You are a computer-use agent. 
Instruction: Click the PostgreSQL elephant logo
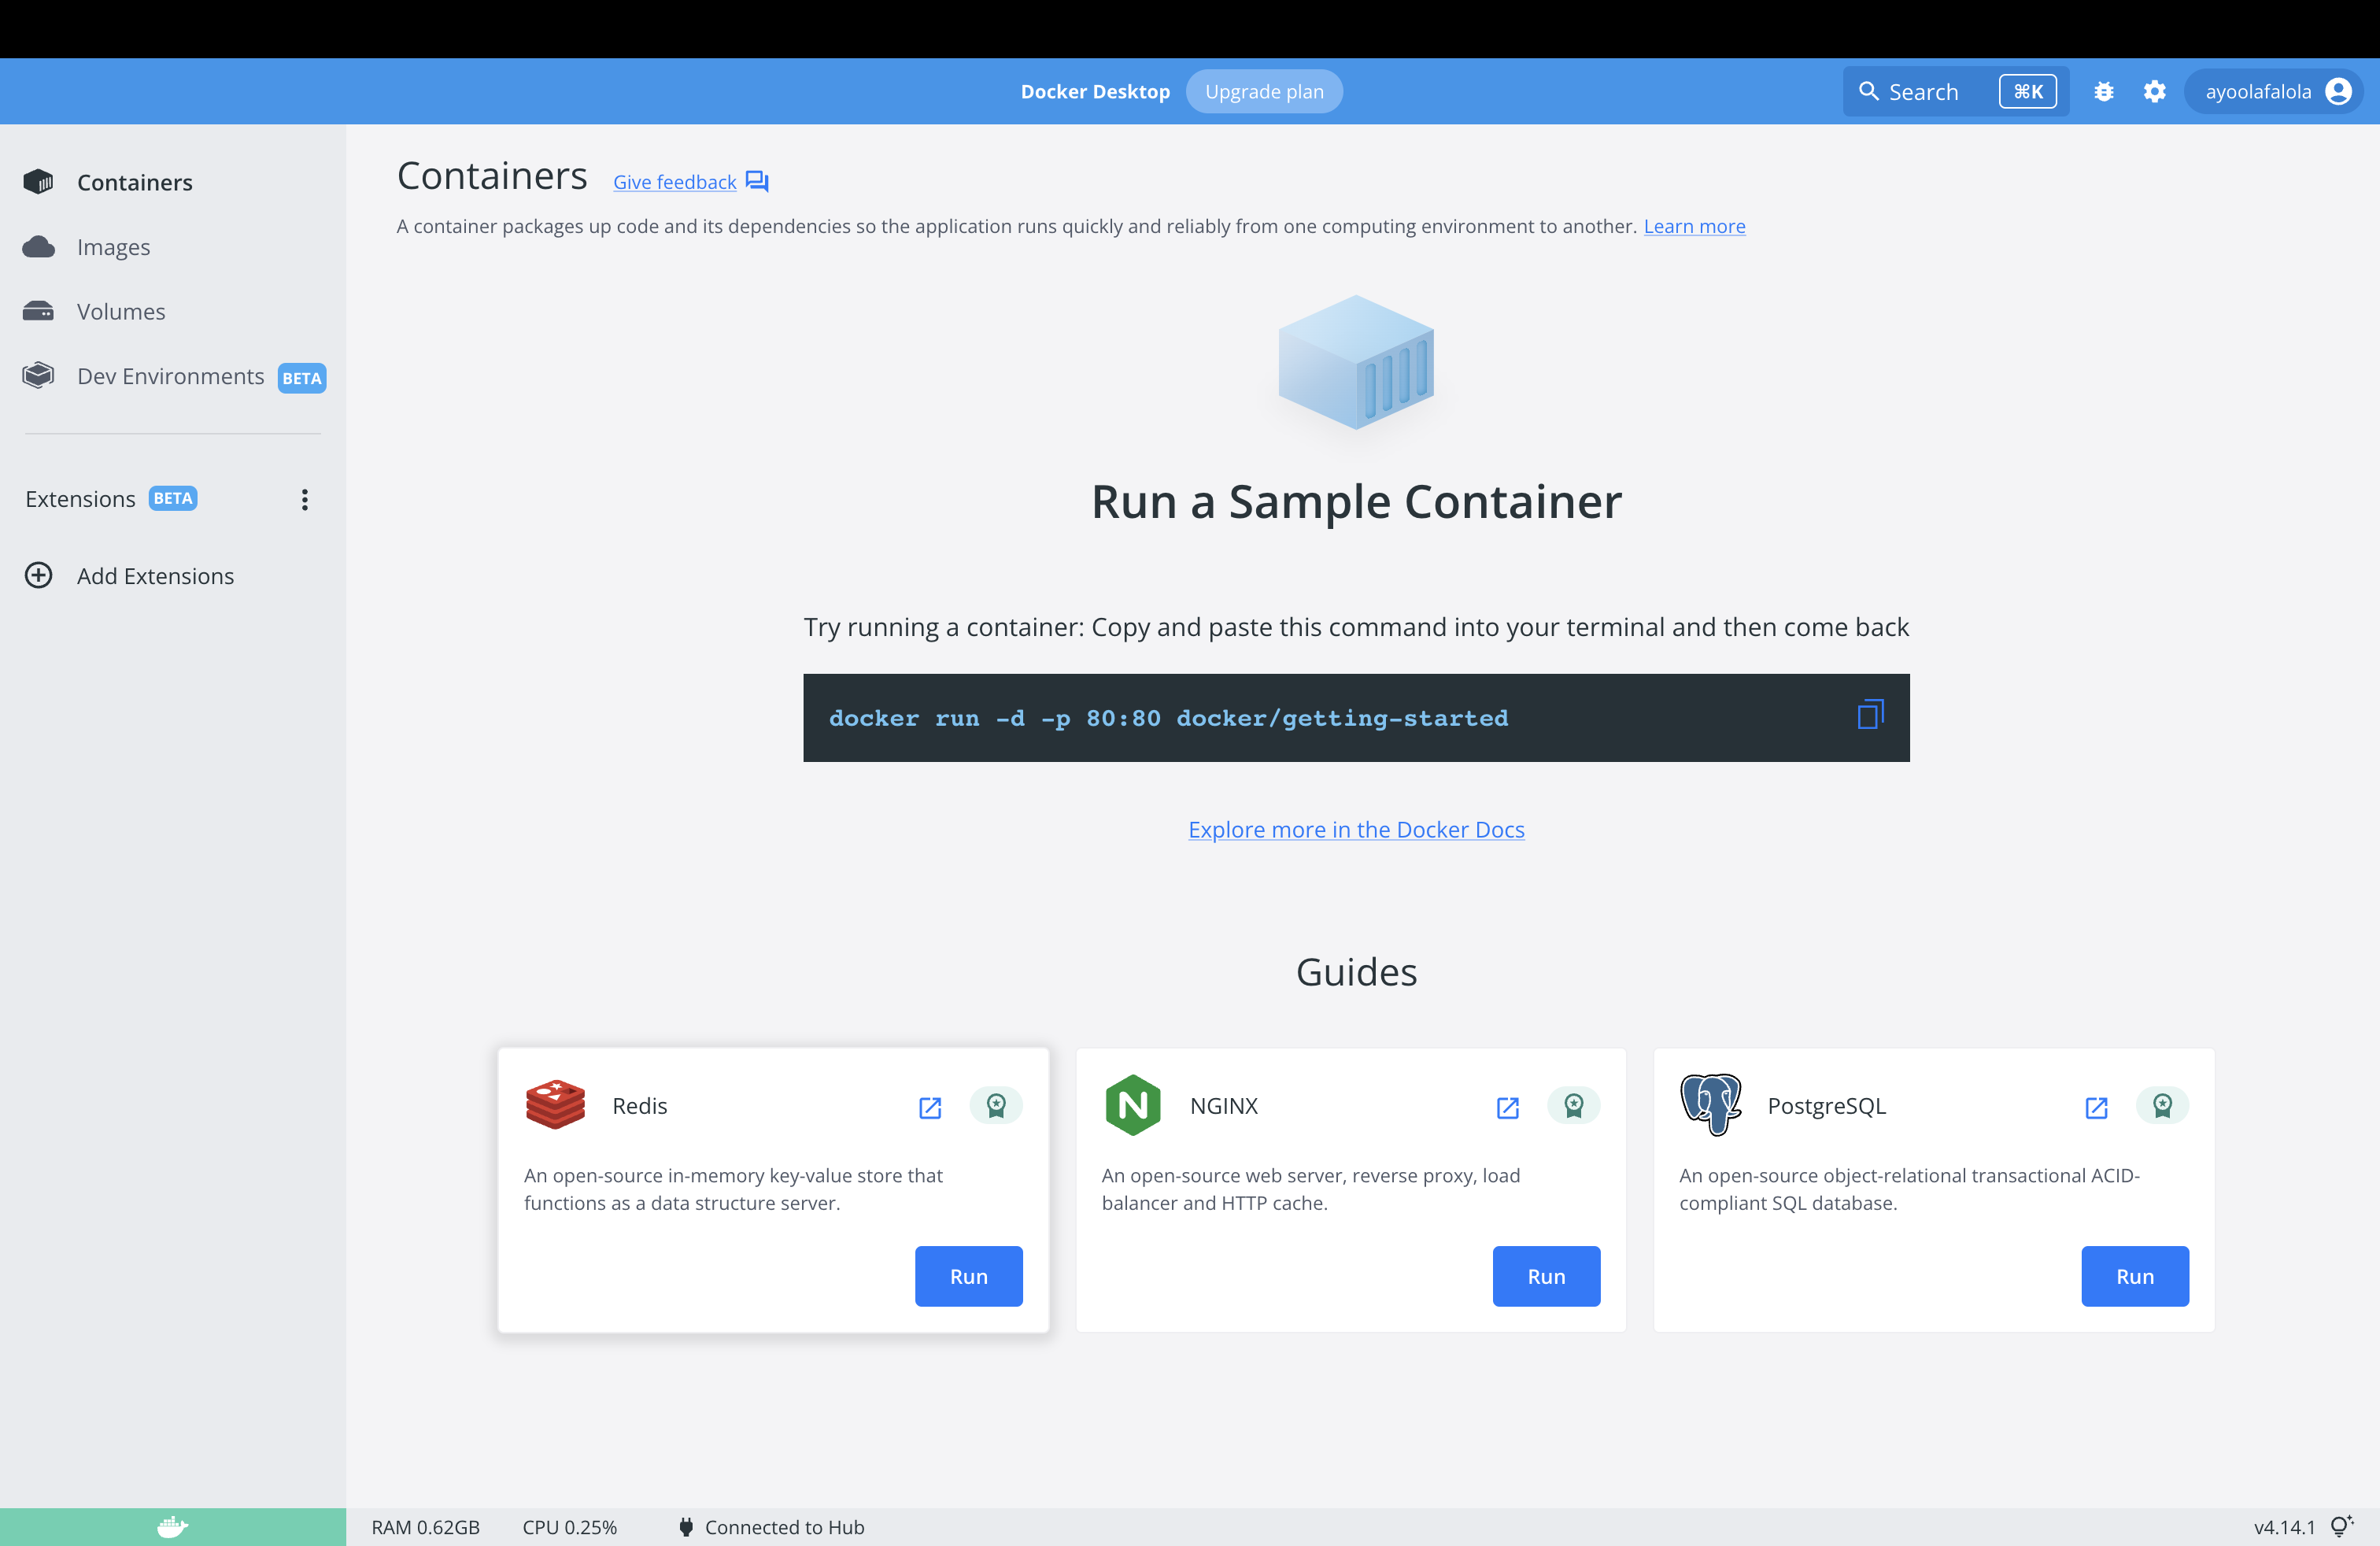(x=1711, y=1105)
